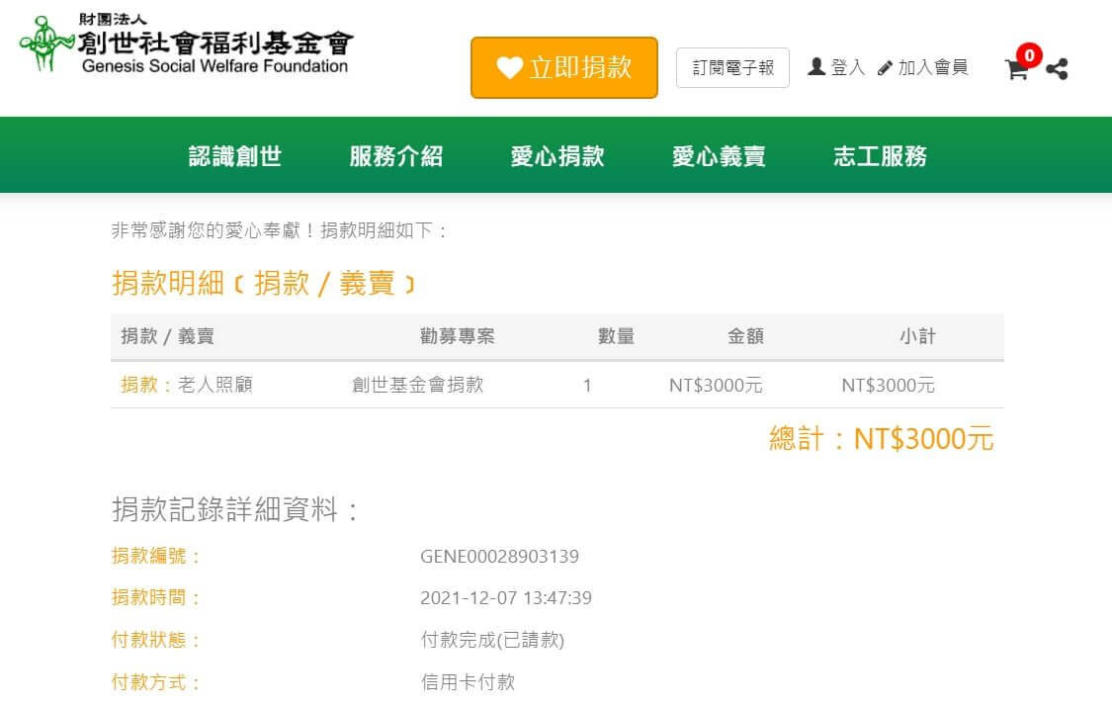
Task: Click the pencil icon for joining membership
Action: point(885,68)
